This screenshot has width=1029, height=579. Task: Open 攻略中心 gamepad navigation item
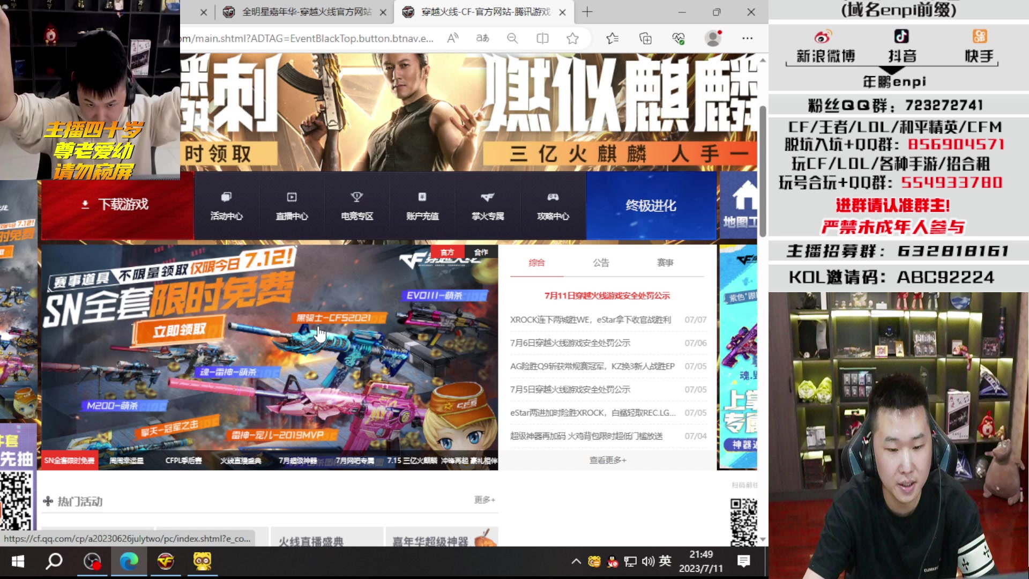553,206
